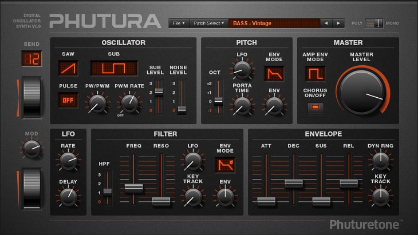Click the OSCILLATOR section title

pos(124,42)
